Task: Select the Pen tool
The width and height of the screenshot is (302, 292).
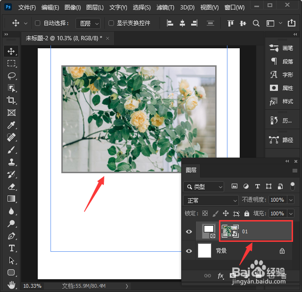Action: coord(11,236)
